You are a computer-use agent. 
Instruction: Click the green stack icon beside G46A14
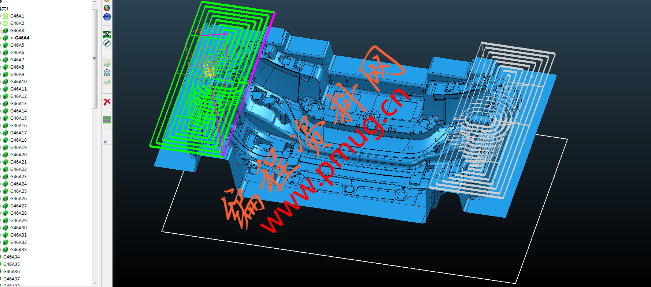5,111
